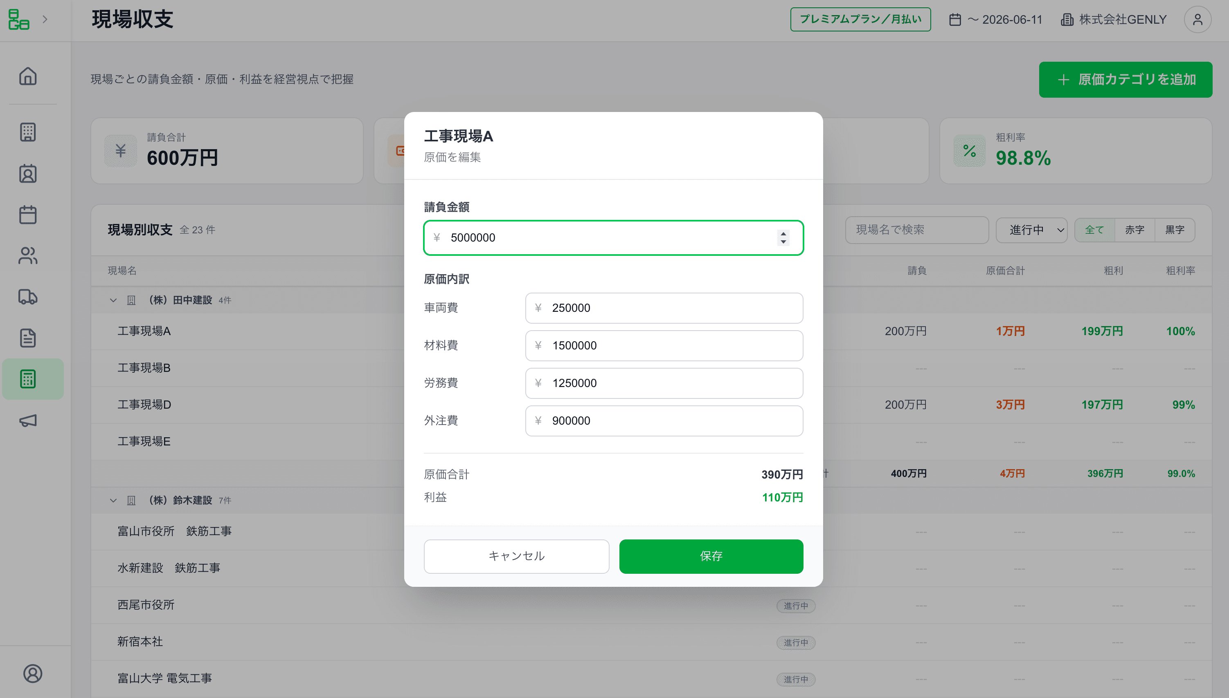Select the 赤字 filter tab

coord(1134,230)
